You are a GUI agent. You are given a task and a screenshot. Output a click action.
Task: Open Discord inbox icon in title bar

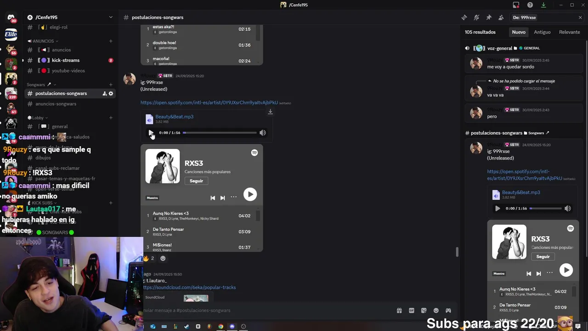(x=516, y=5)
